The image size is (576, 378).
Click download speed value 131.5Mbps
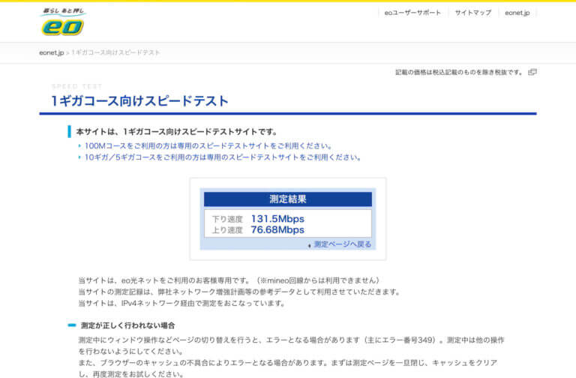(277, 219)
